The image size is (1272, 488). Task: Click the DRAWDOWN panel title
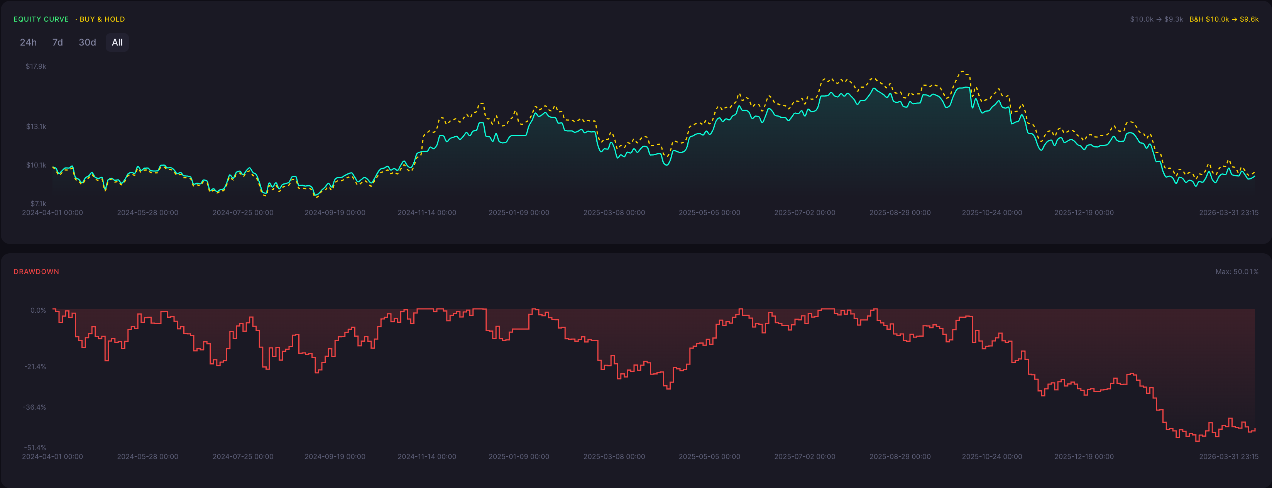tap(36, 272)
